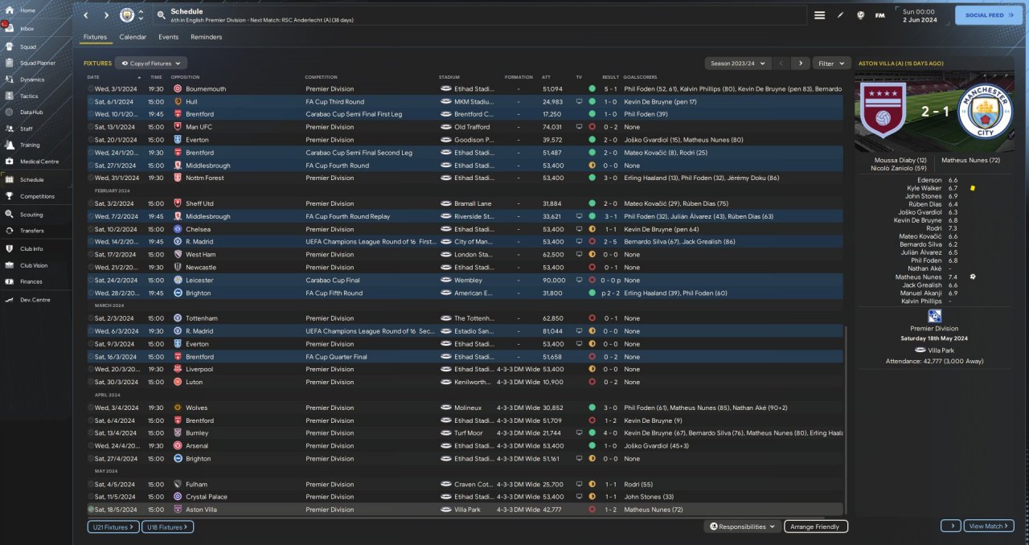Go to the Squad screen
The image size is (1029, 545).
[27, 47]
